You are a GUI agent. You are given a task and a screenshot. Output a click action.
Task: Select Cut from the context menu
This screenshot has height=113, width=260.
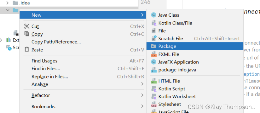tap(83, 26)
